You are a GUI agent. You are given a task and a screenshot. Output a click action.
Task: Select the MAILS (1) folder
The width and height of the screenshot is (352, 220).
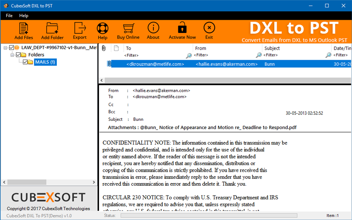click(x=45, y=62)
